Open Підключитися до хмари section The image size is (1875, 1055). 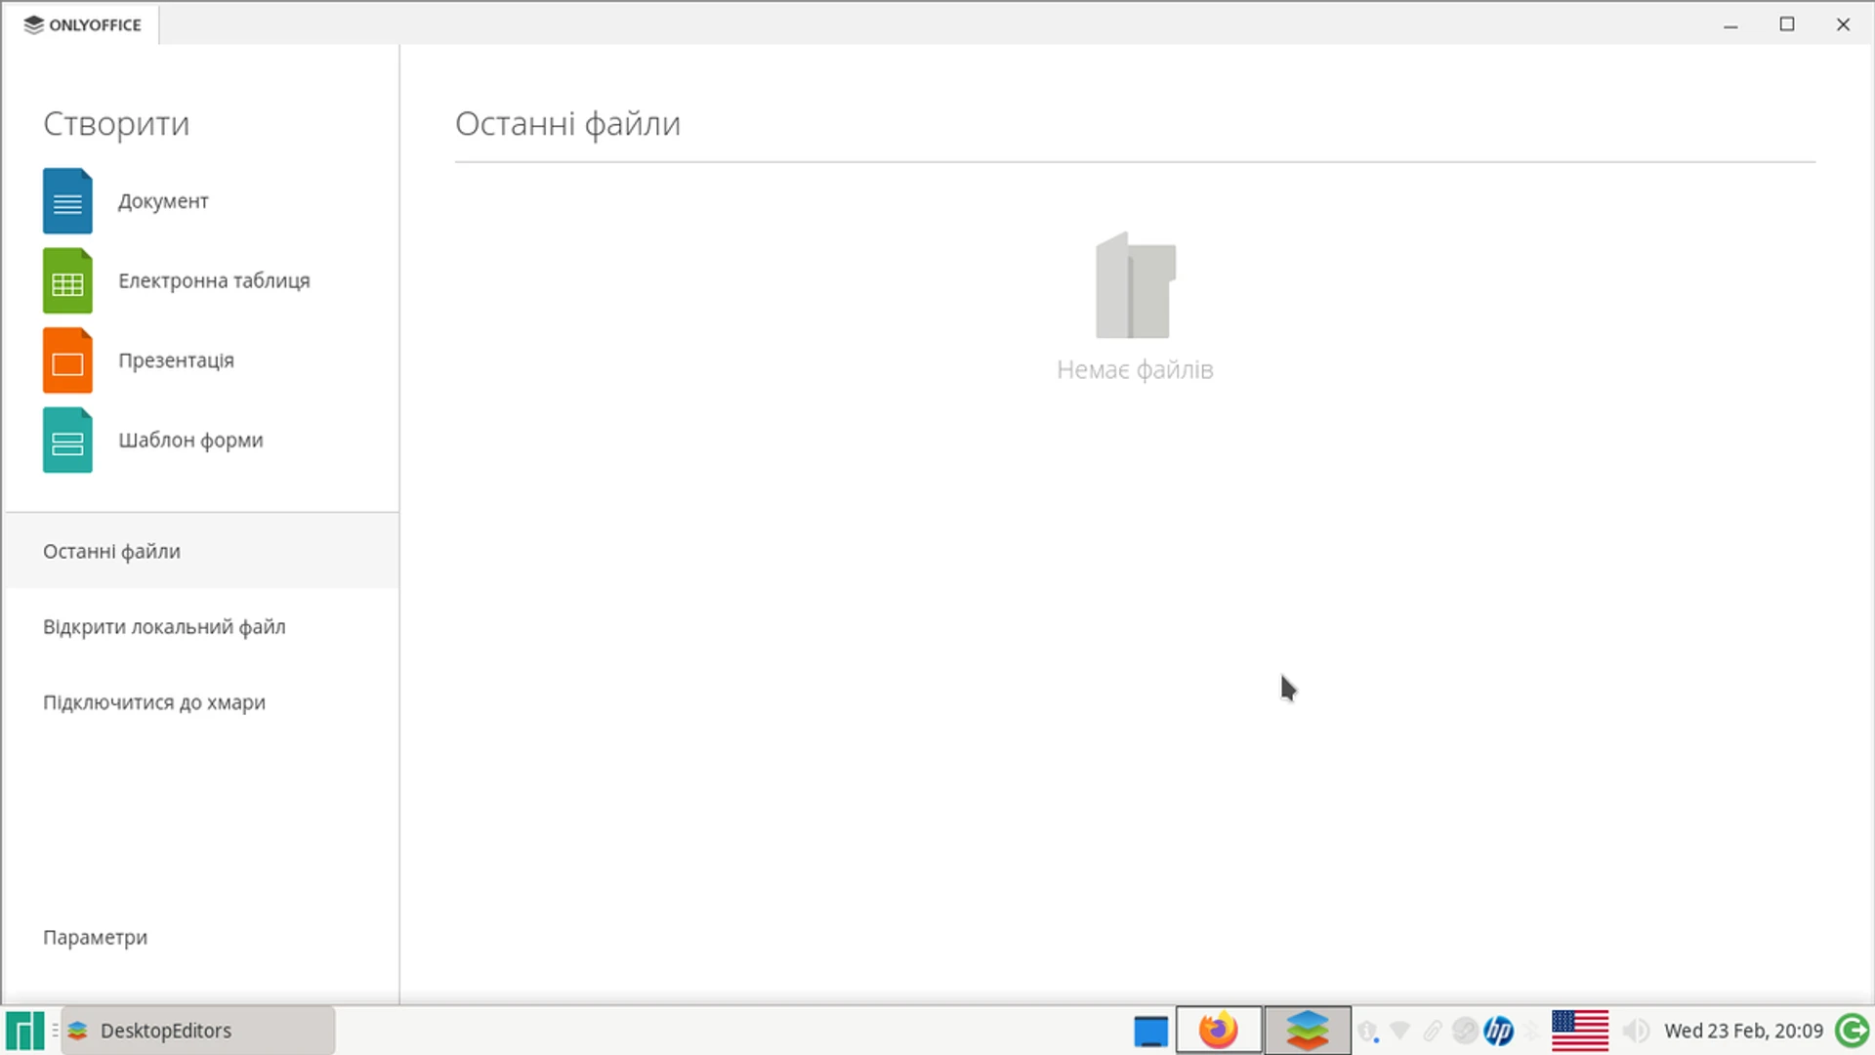201,703
